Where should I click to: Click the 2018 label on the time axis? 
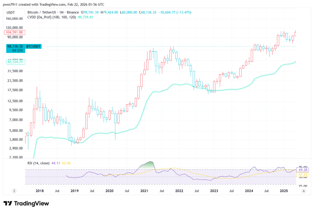point(40,191)
